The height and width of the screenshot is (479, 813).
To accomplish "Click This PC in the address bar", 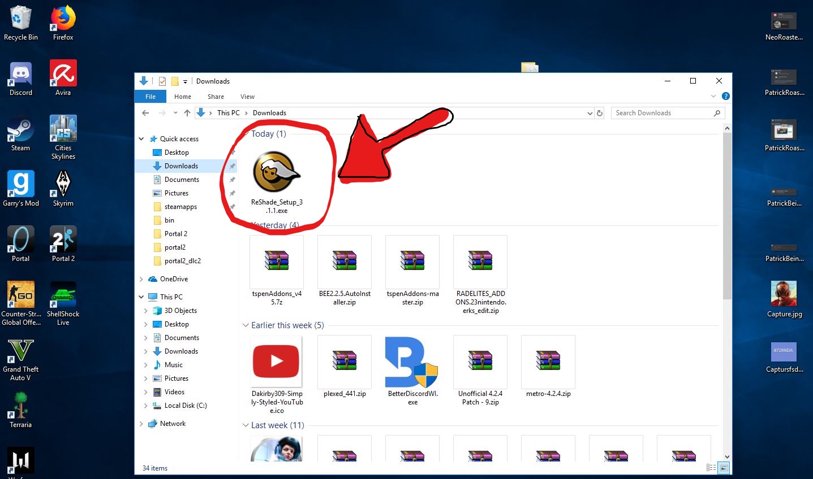I will 229,113.
